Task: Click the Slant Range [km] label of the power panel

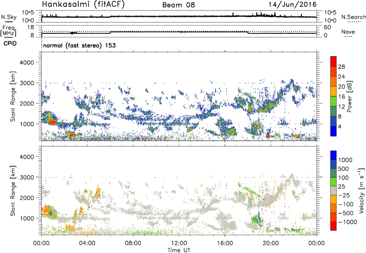Action: point(13,96)
